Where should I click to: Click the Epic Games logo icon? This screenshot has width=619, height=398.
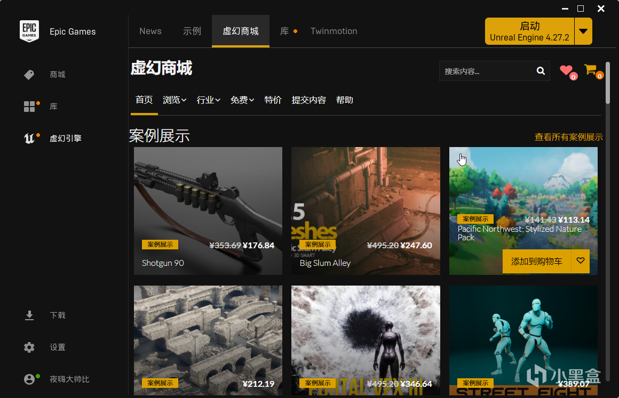29,31
